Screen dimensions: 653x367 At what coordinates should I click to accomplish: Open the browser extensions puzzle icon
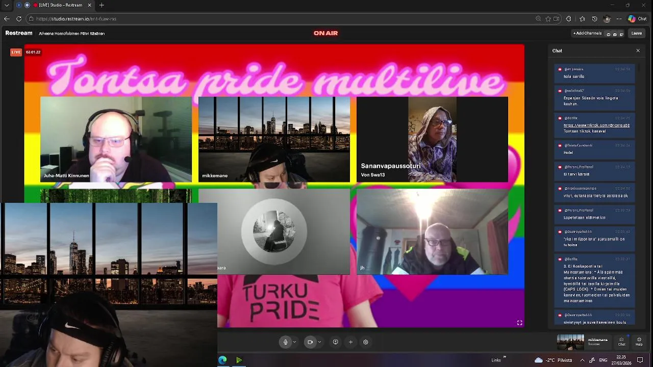569,19
